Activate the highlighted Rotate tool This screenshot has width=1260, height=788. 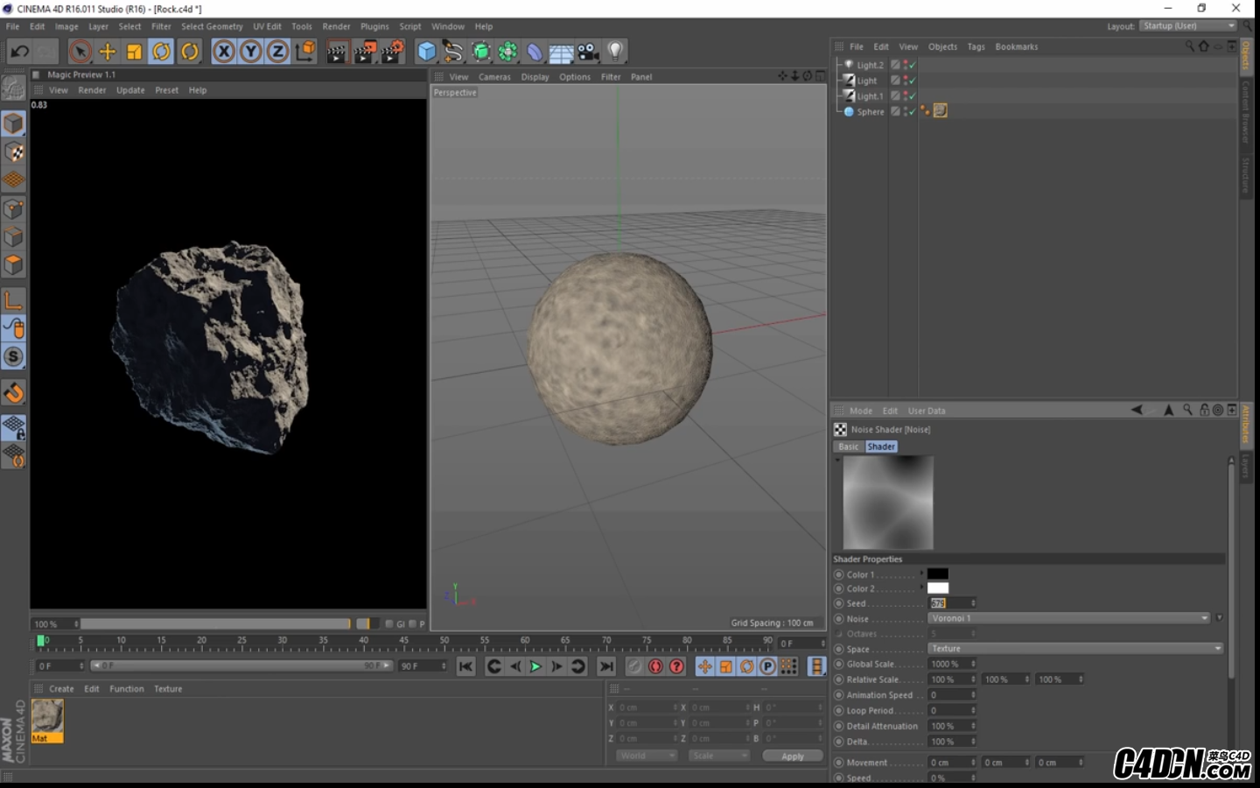click(x=162, y=52)
